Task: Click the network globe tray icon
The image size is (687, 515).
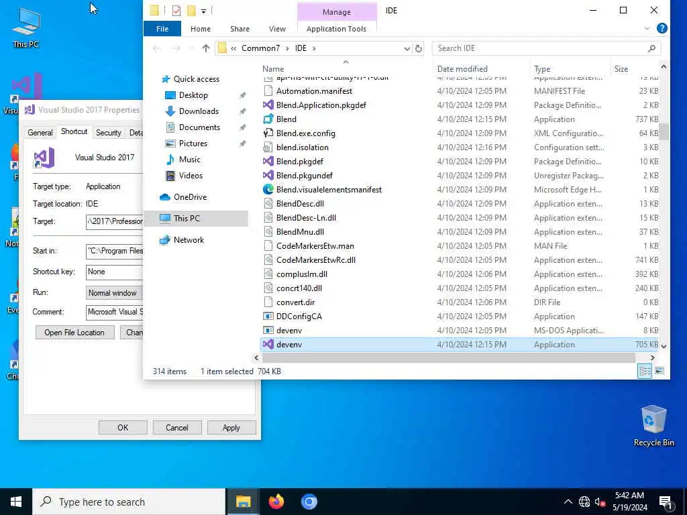Action: pyautogui.click(x=584, y=502)
